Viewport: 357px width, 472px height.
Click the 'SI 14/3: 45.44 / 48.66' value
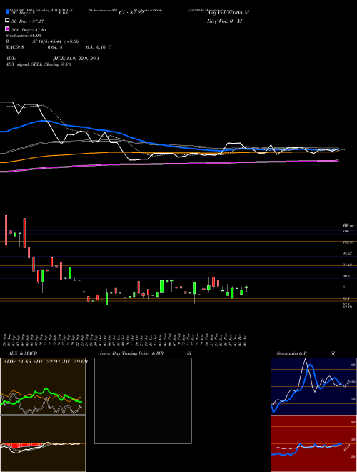click(x=56, y=41)
